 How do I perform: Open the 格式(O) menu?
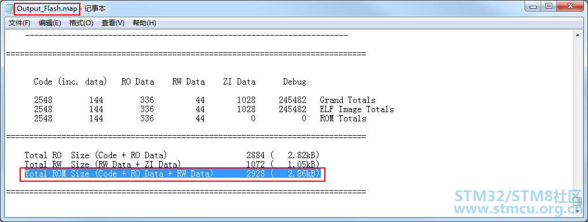(81, 23)
